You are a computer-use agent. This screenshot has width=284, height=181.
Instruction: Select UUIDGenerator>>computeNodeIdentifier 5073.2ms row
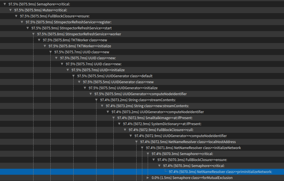tap(142, 112)
